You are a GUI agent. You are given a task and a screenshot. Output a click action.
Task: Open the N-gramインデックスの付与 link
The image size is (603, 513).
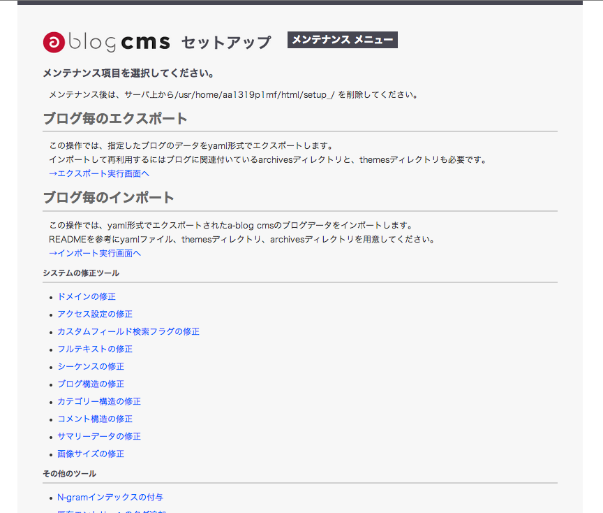click(x=110, y=498)
